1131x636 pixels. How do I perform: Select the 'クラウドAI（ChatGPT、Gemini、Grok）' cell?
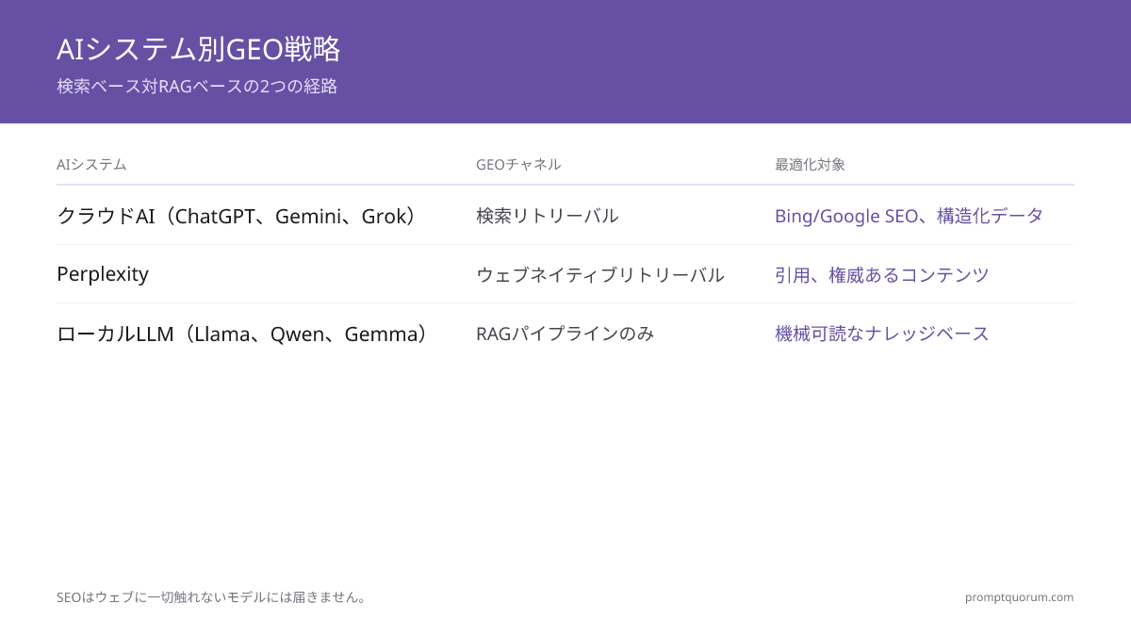pyautogui.click(x=237, y=216)
